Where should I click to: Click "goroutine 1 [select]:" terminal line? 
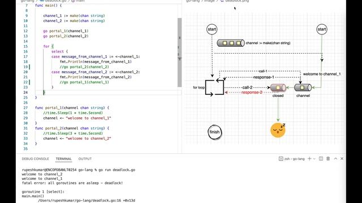tap(43, 192)
